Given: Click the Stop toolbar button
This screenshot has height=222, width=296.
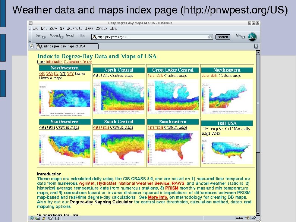Looking at the screenshot, I should tap(82, 35).
